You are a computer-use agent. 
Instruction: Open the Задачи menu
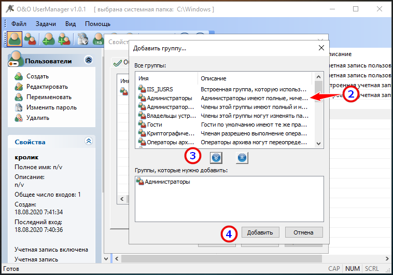tap(46, 24)
